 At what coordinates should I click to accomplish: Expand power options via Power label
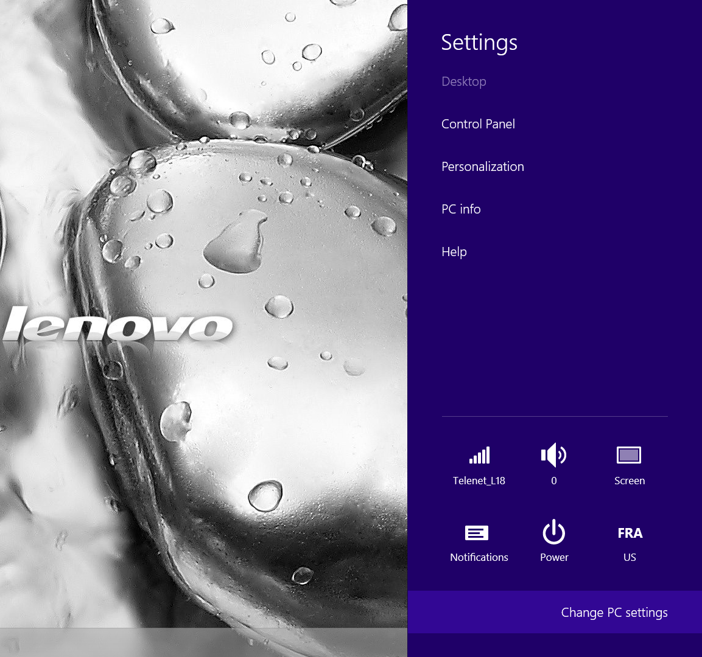(x=554, y=557)
